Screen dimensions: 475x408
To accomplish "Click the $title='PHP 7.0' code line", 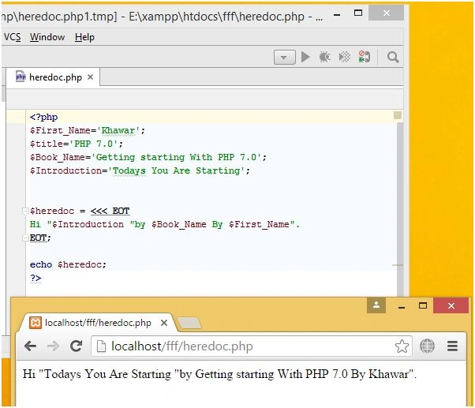I will pos(77,144).
